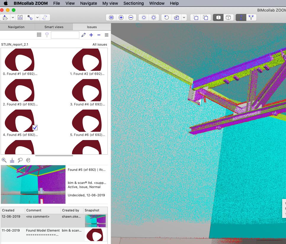Viewport: 286px width, 244px height.
Task: Open the snapshot in 11-06-2019 row
Action: (x=95, y=235)
